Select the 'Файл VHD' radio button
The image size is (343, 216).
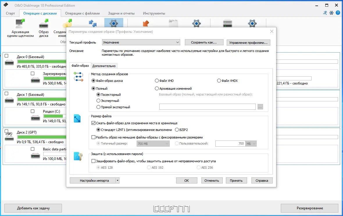pos(157,81)
